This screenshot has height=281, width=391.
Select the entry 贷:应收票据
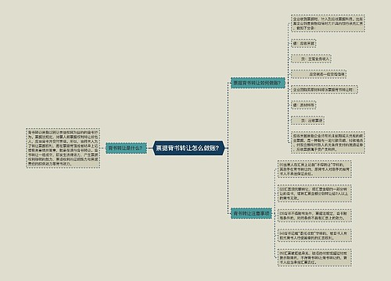[307, 120]
